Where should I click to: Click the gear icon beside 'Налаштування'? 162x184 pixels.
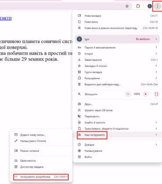(x=79, y=151)
